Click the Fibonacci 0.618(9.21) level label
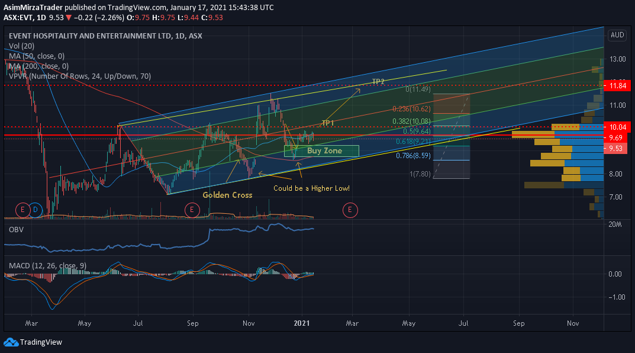The image size is (635, 353). [413, 142]
